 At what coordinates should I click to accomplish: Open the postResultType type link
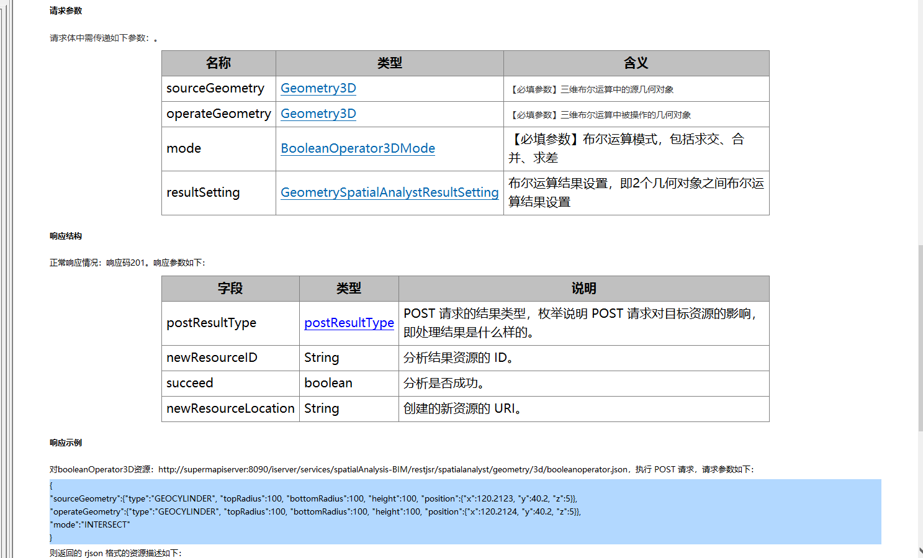coord(349,323)
